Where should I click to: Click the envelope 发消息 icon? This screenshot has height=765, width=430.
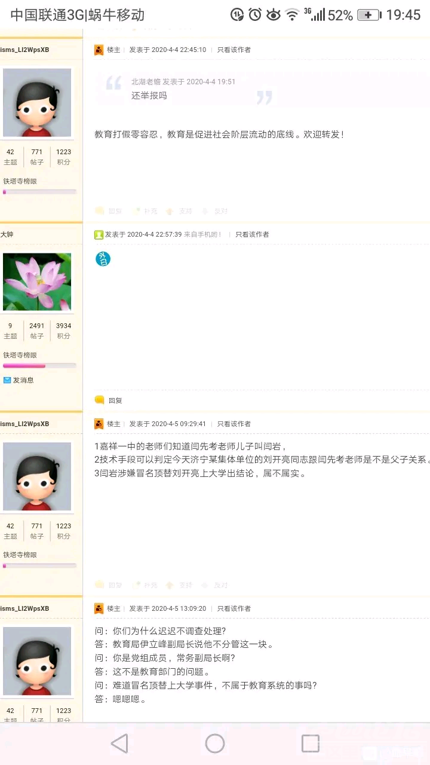click(x=7, y=380)
